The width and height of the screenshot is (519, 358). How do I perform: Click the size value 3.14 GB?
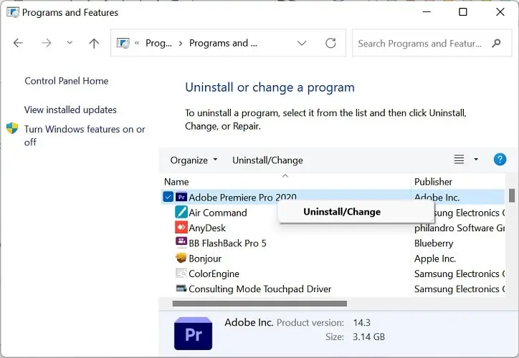368,337
